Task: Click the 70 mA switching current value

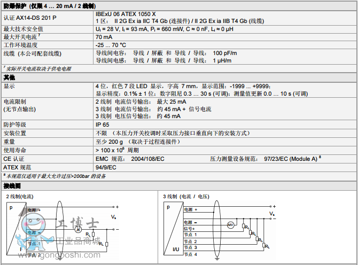Action: tap(104, 37)
